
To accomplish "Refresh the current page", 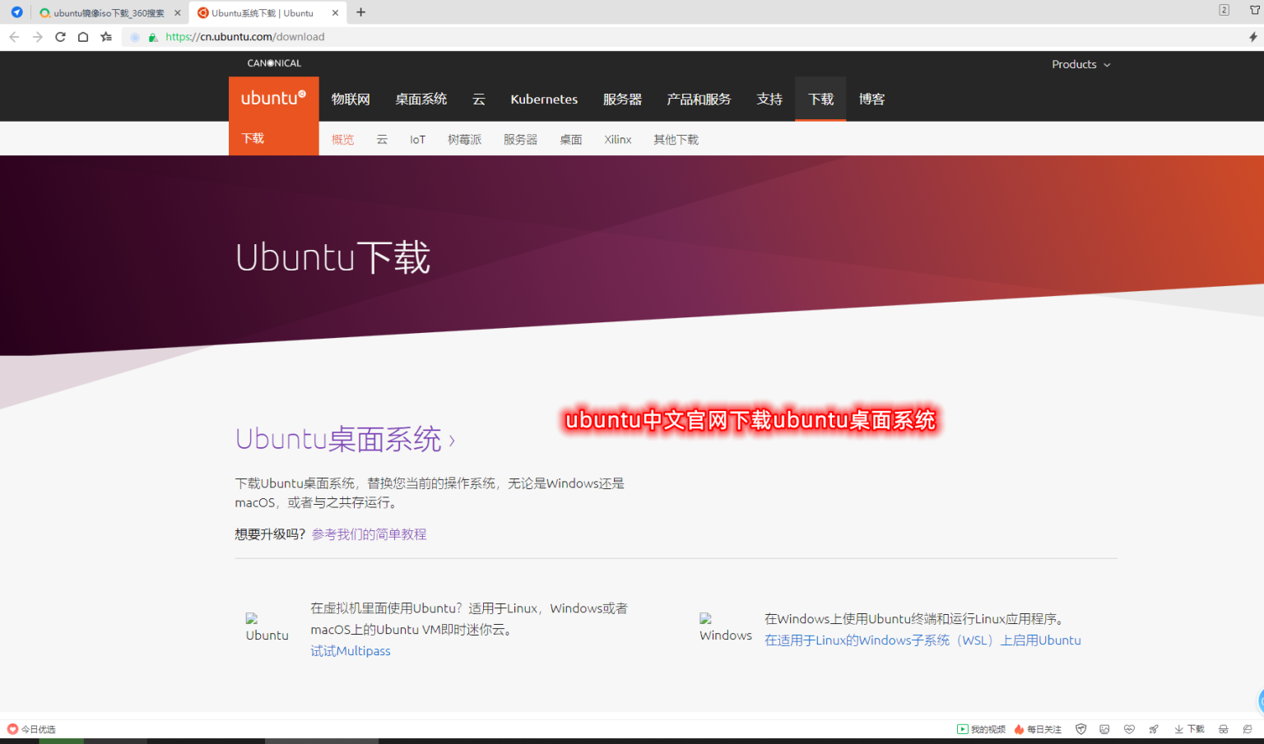I will 59,36.
